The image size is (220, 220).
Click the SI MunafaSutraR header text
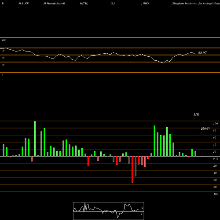click(x=54, y=4)
